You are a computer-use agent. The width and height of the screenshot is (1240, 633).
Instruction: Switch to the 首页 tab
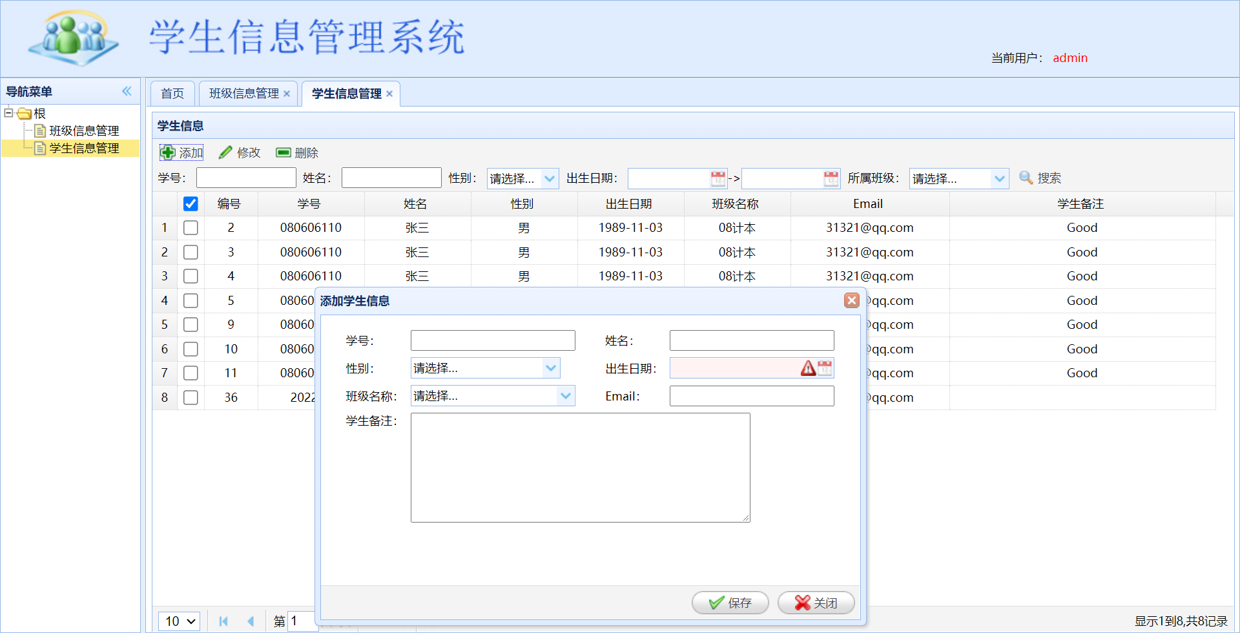click(x=172, y=93)
